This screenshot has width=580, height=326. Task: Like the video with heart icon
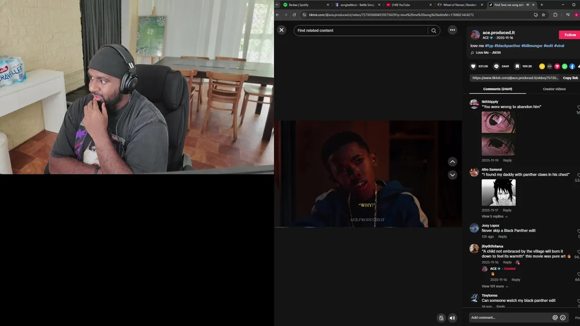[474, 66]
